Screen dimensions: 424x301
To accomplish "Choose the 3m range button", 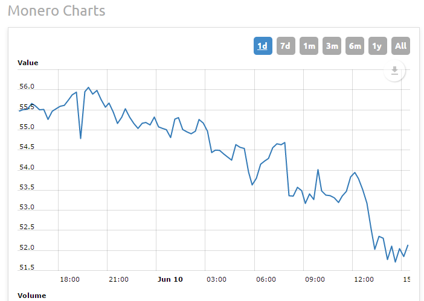I will [x=332, y=46].
